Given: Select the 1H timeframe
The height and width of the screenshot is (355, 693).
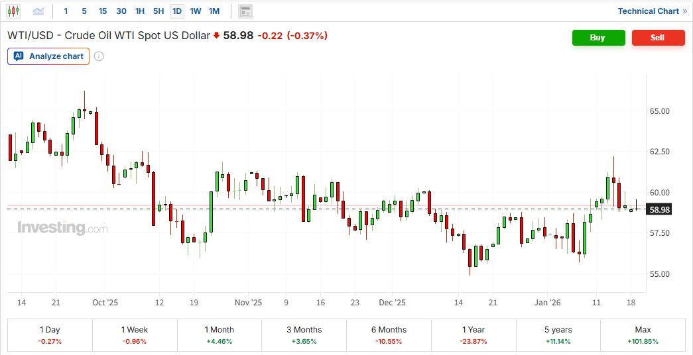Looking at the screenshot, I should (x=140, y=11).
